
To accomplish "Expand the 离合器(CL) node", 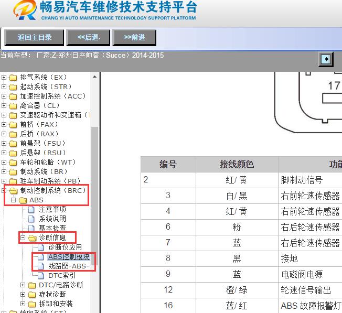I will [4, 105].
